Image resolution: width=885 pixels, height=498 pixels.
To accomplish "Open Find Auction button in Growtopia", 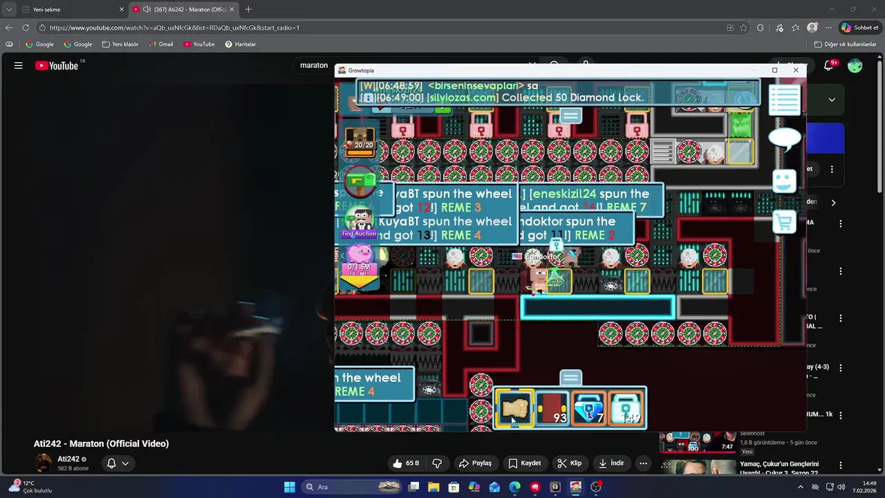I will click(x=359, y=223).
